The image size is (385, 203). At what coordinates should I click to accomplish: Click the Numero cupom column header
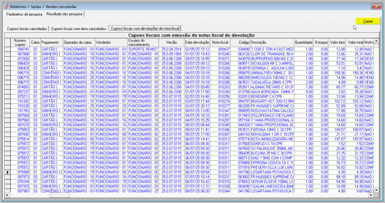[x=20, y=42]
